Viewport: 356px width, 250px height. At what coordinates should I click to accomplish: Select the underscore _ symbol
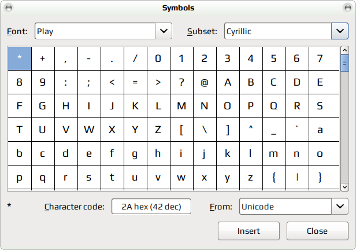[x=274, y=130]
